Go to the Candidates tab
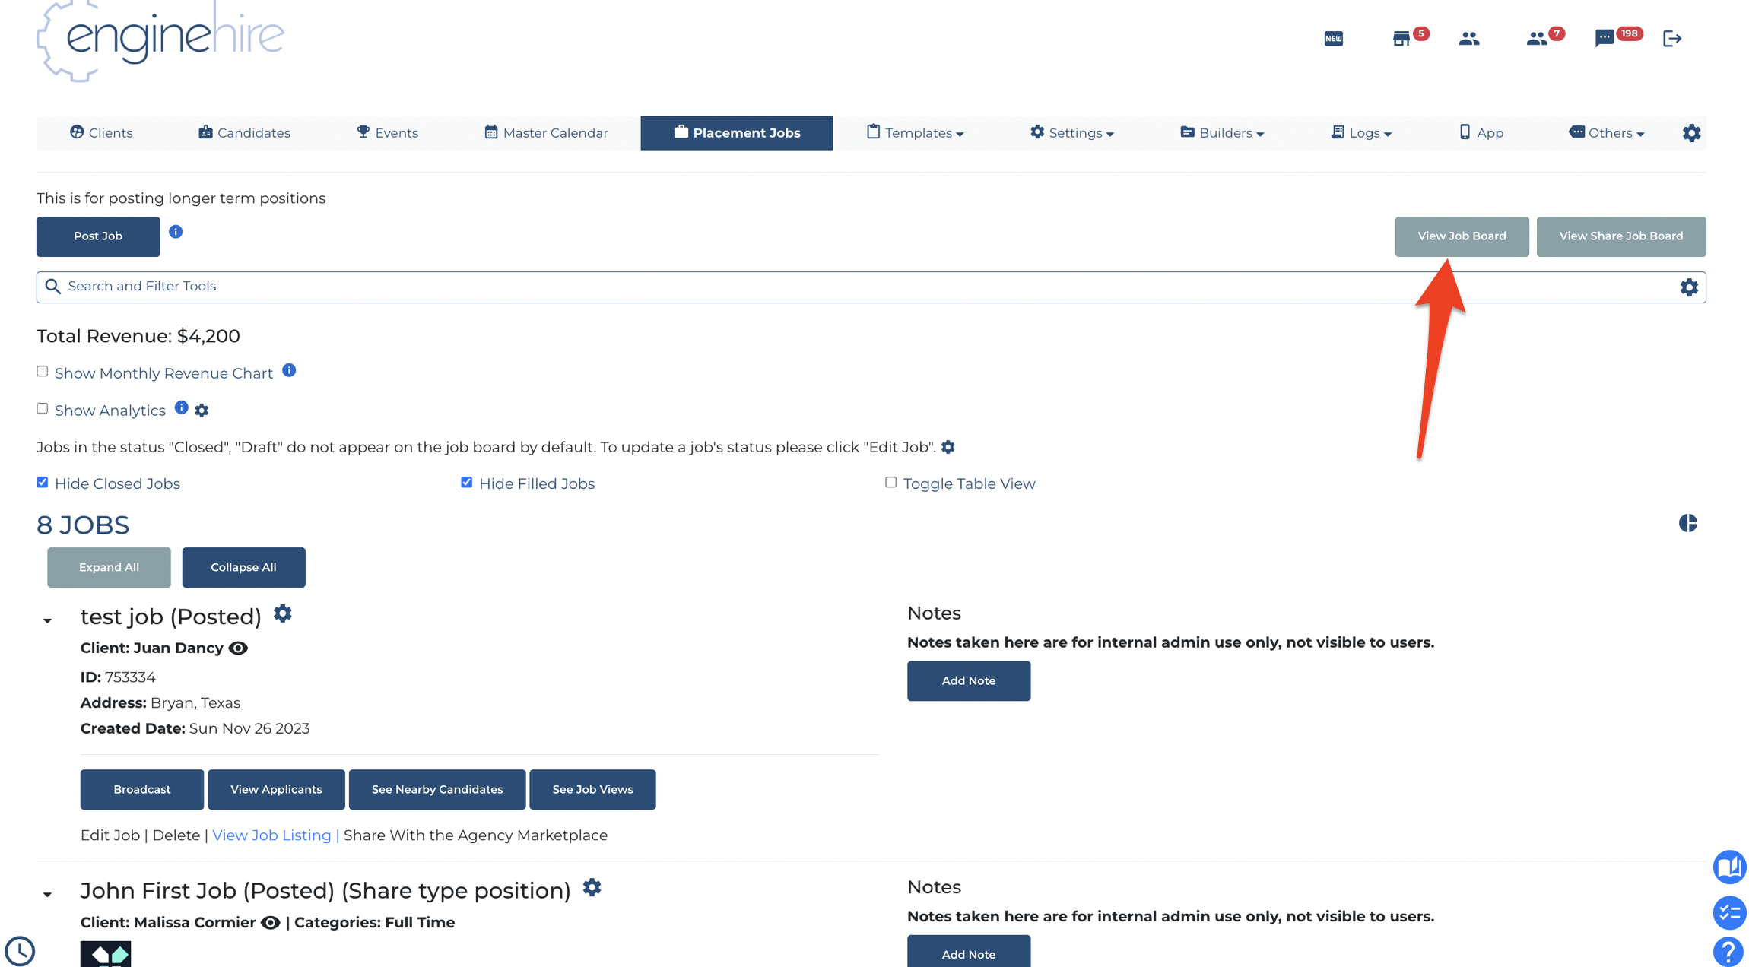Screen dimensions: 1749x967 (x=244, y=133)
